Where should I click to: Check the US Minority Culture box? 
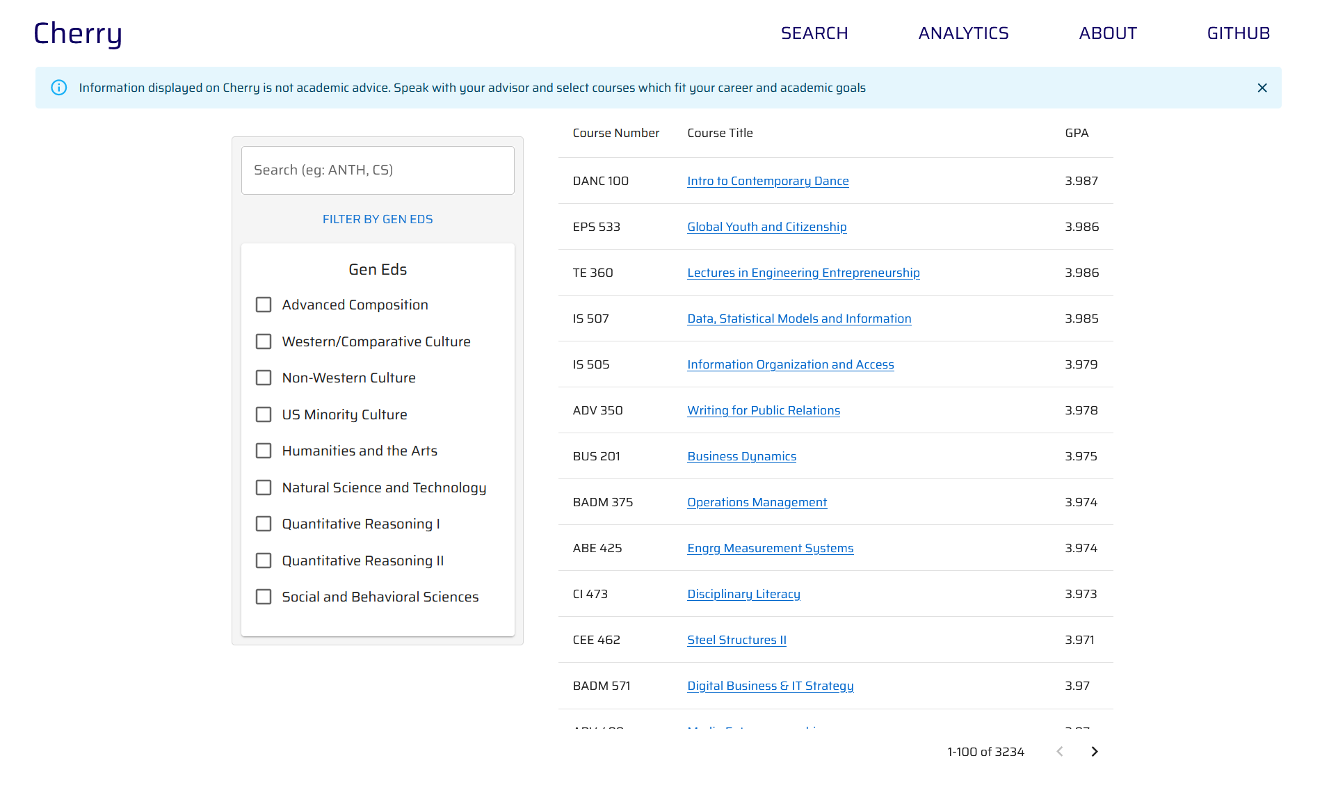264,414
